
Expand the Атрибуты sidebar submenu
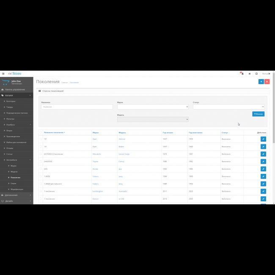[x=17, y=125]
